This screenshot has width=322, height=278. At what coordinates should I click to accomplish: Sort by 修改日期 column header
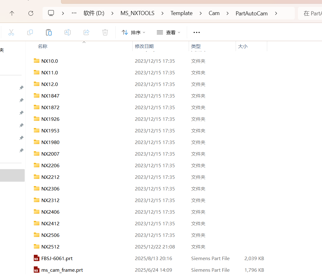click(144, 46)
